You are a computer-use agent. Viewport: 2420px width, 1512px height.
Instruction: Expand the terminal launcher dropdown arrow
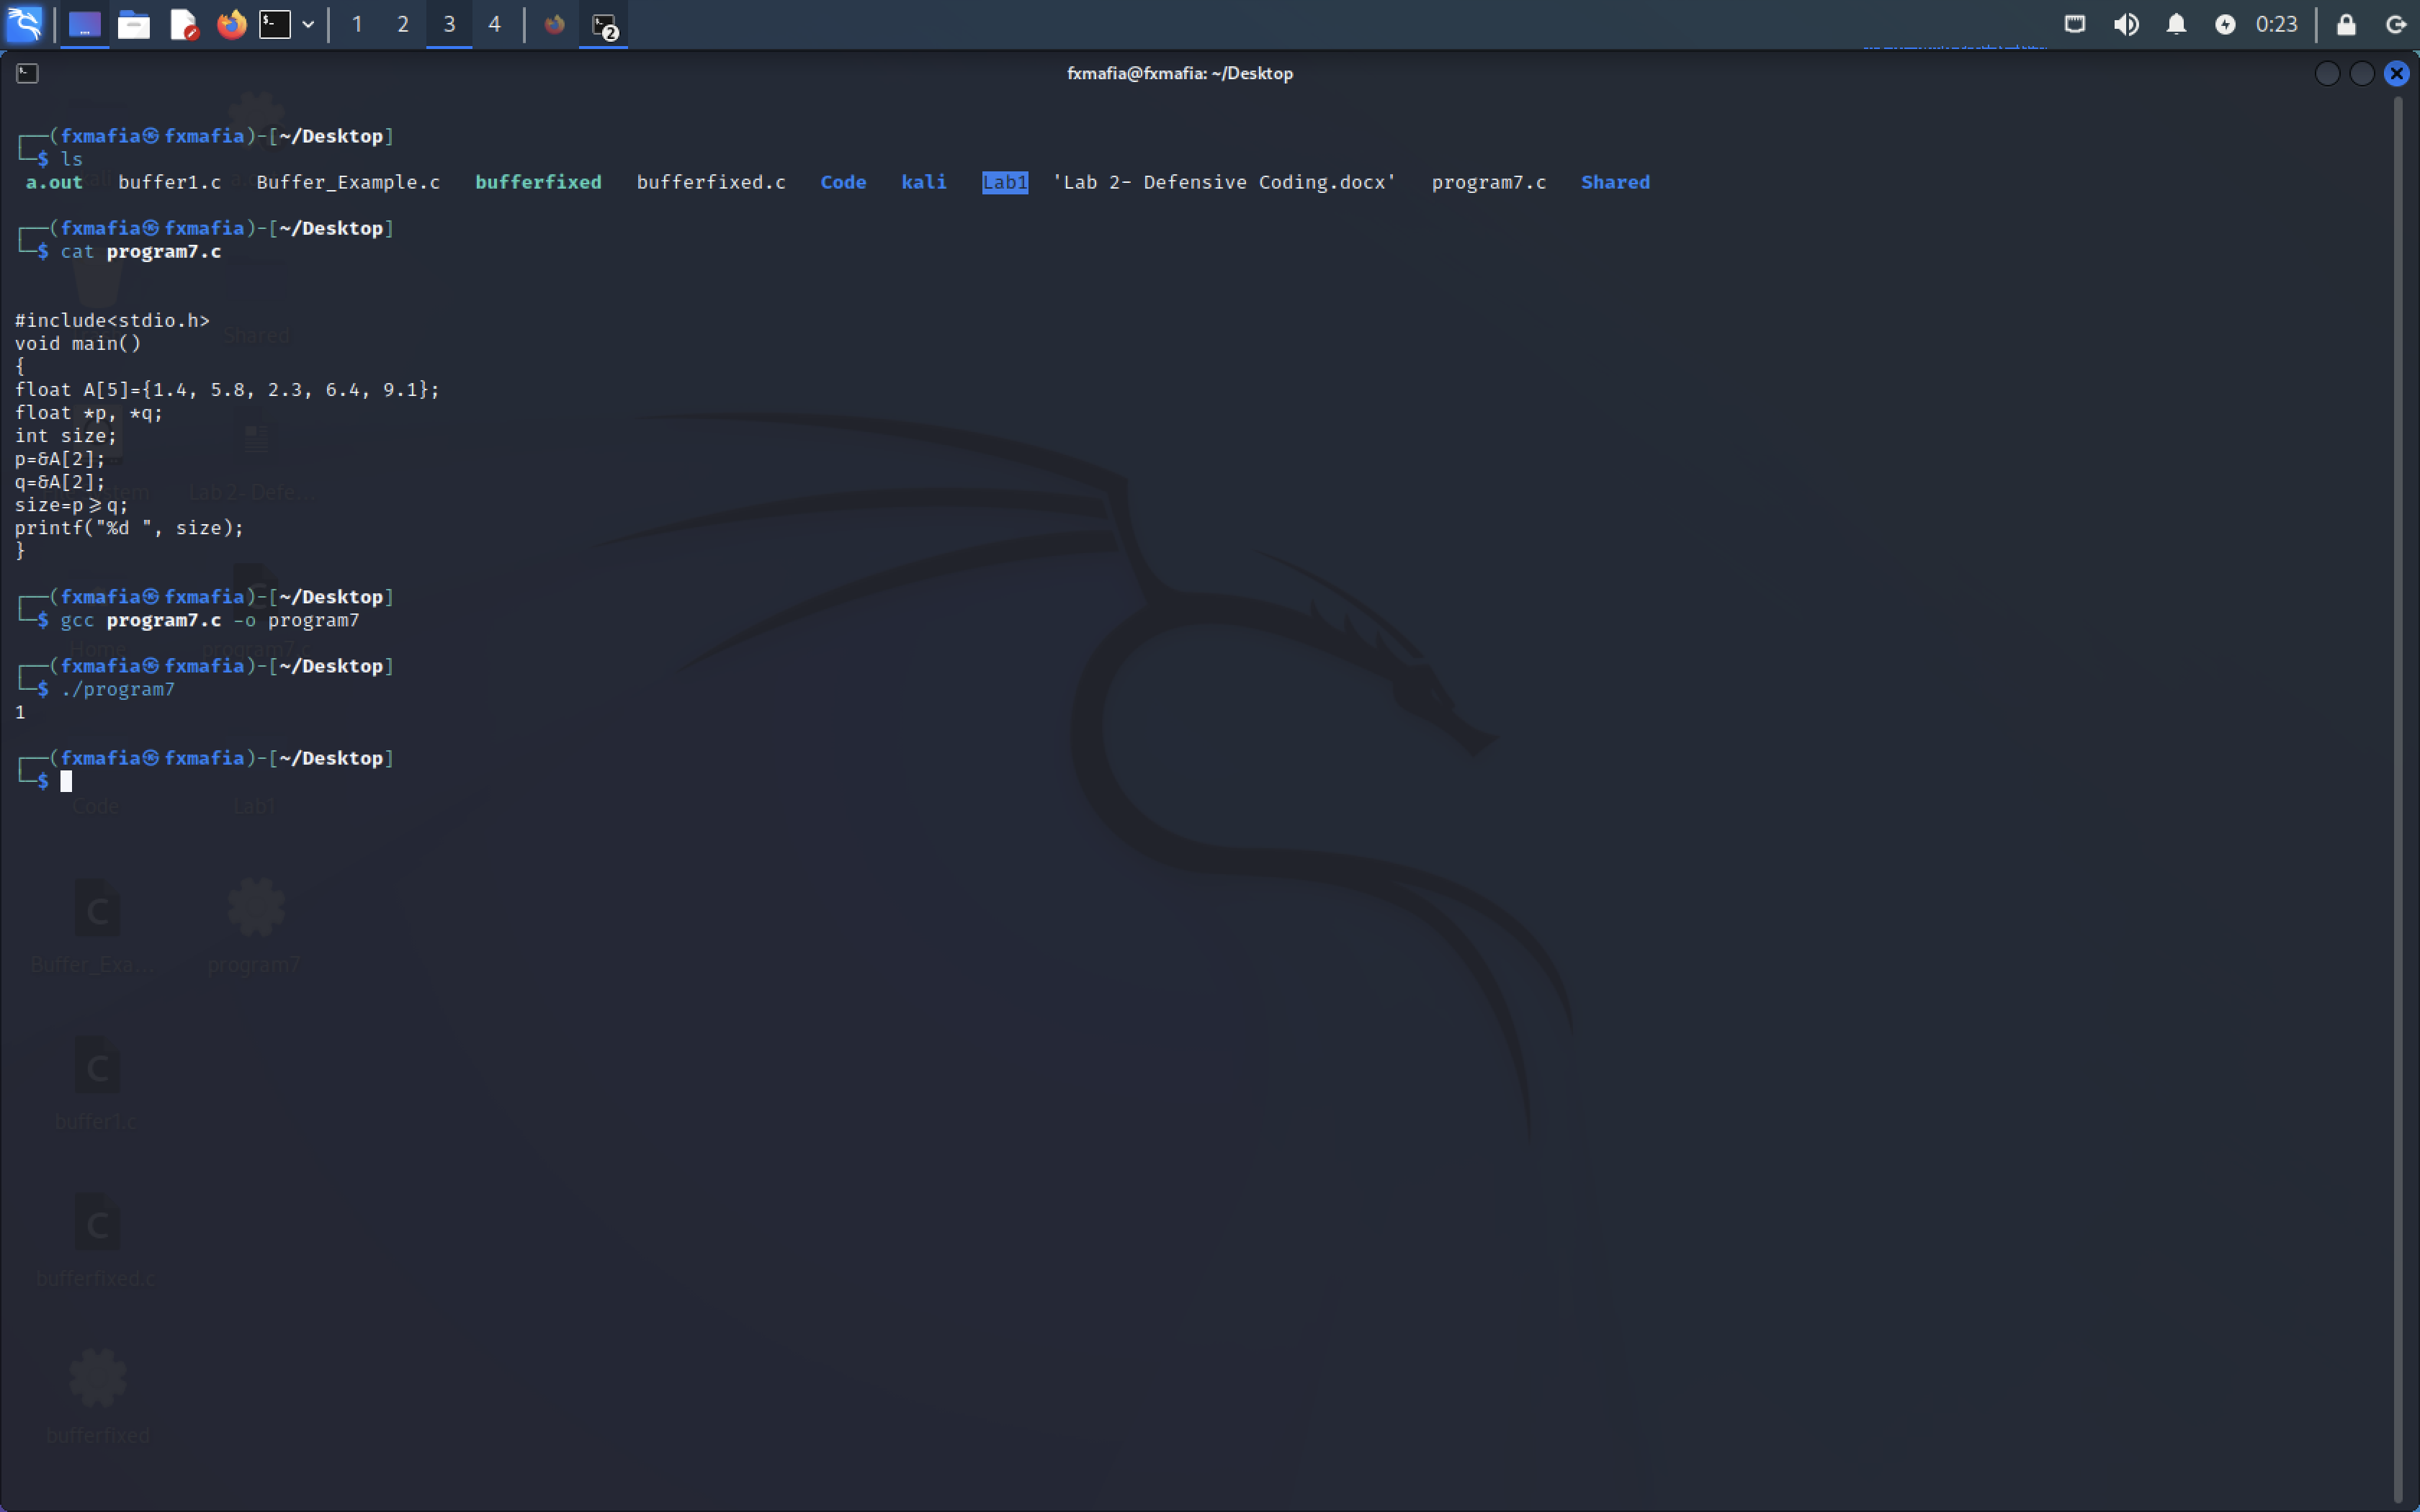point(308,24)
